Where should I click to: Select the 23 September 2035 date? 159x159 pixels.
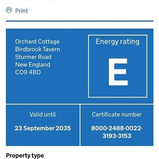pos(43,128)
